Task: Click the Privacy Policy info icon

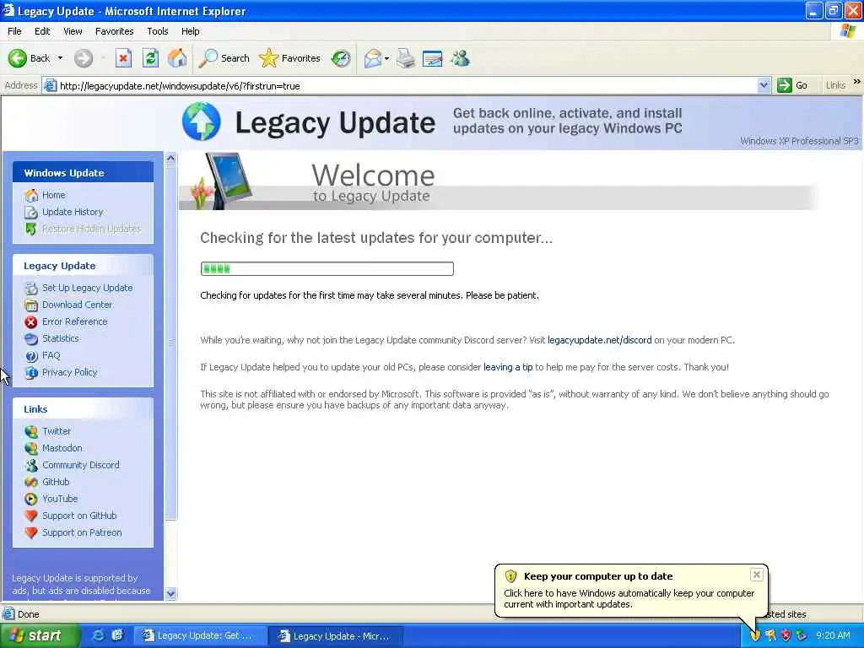Action: click(31, 372)
